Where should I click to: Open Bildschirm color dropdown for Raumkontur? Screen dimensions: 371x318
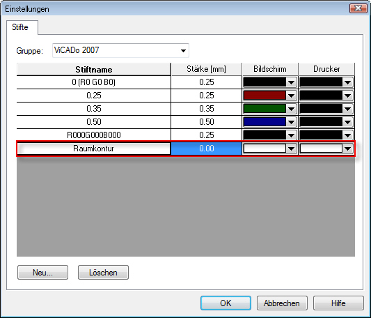click(291, 149)
